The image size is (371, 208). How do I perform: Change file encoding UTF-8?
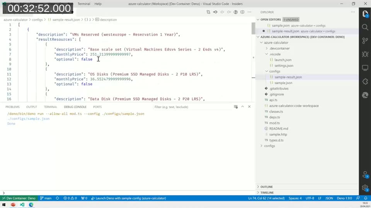310,198
